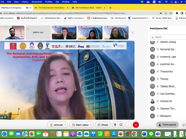Select jakkrin jun participant tile

(38, 32)
